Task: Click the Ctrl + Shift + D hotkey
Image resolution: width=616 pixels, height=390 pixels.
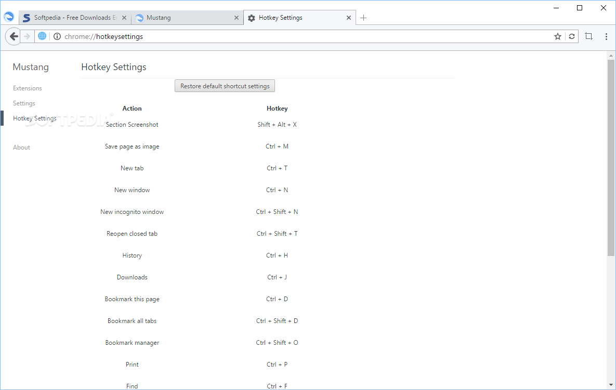Action: 277,321
